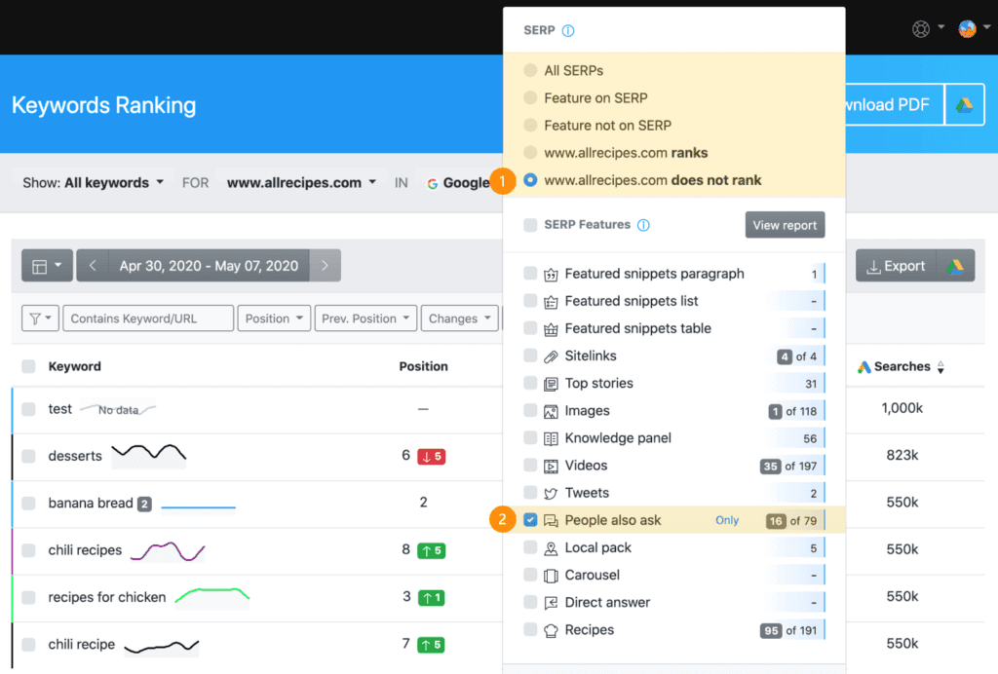The height and width of the screenshot is (674, 998).
Task: Check the desserts keyword row checkbox
Action: tap(28, 456)
